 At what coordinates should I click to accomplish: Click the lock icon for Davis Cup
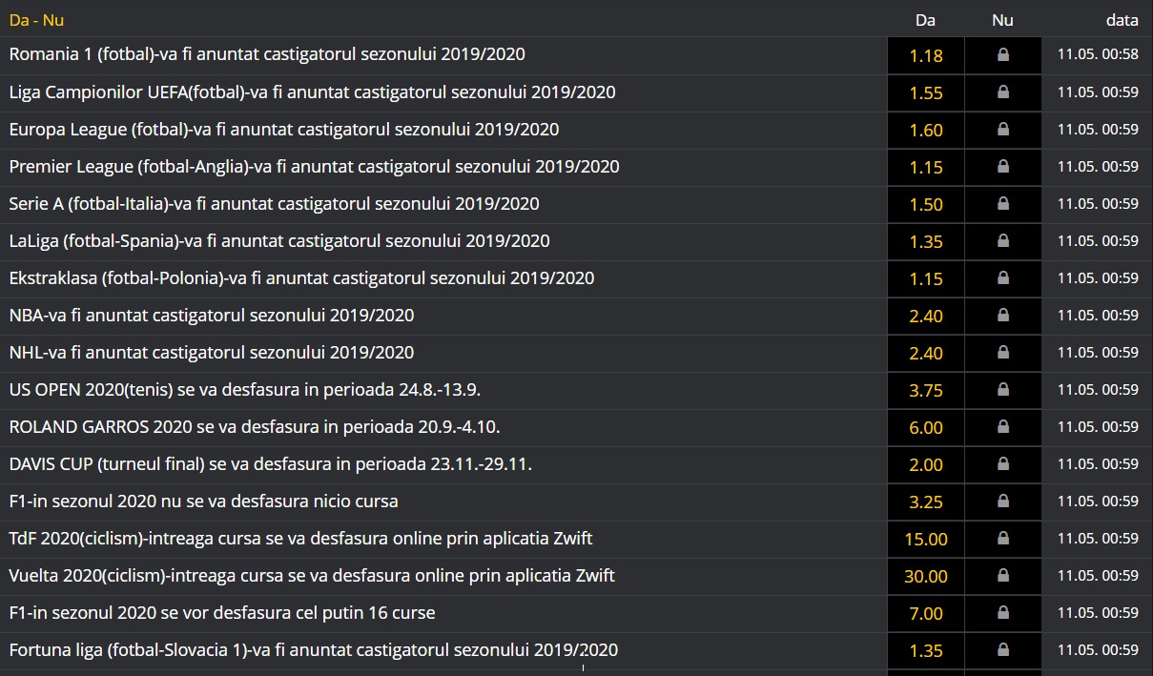[1002, 464]
